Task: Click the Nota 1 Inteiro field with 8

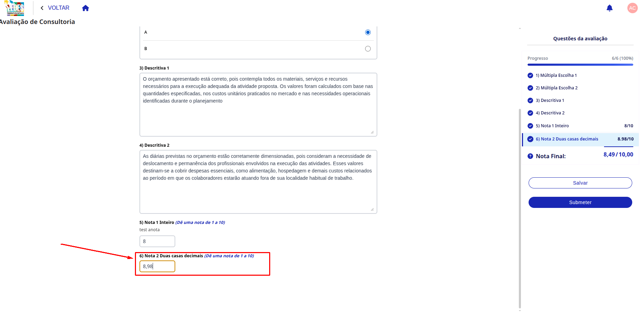Action: coord(157,241)
